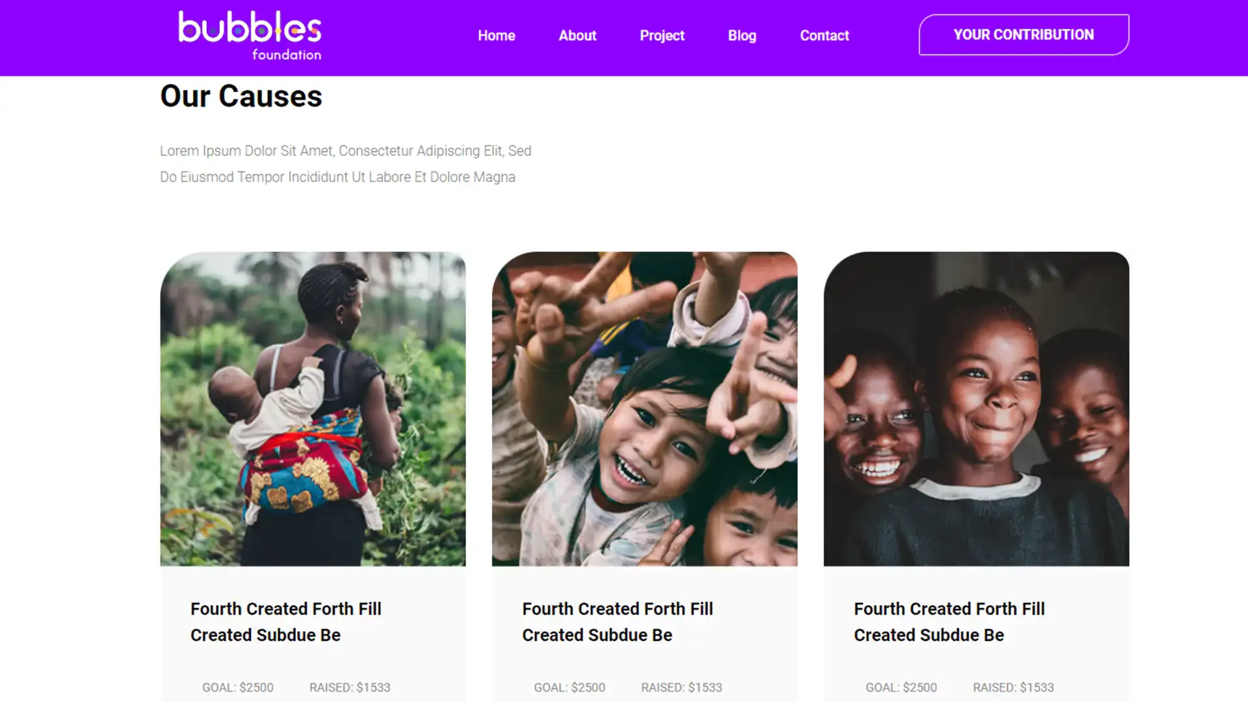Open the three smiling boys photo
Viewport: 1248px width, 702px height.
click(976, 408)
